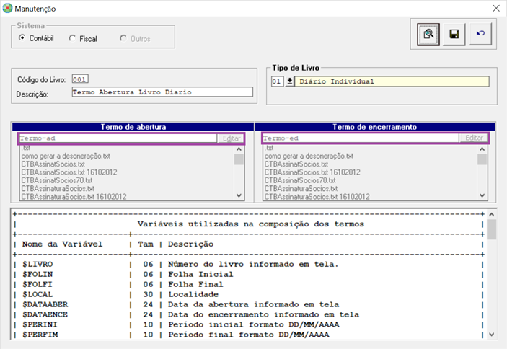Click the Descrição text field
This screenshot has width=507, height=349.
coord(162,92)
